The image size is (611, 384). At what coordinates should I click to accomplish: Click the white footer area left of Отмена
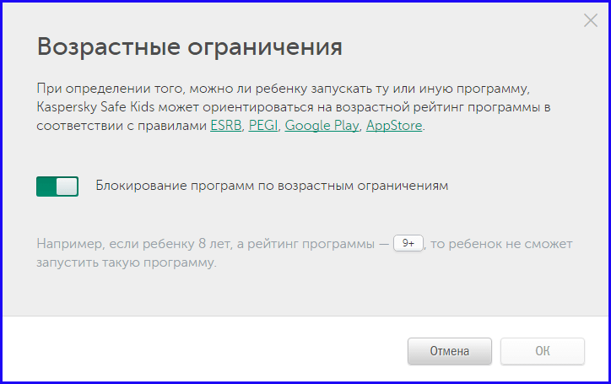[x=203, y=350]
